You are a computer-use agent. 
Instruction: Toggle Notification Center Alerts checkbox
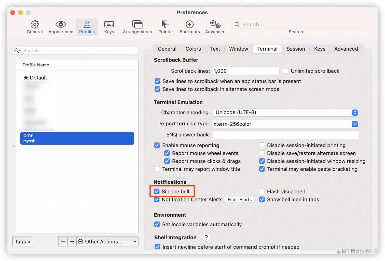point(157,200)
